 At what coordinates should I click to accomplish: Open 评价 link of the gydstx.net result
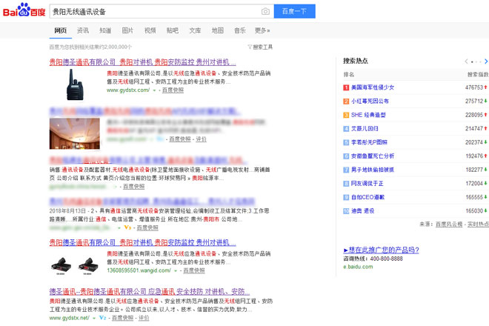(x=144, y=318)
